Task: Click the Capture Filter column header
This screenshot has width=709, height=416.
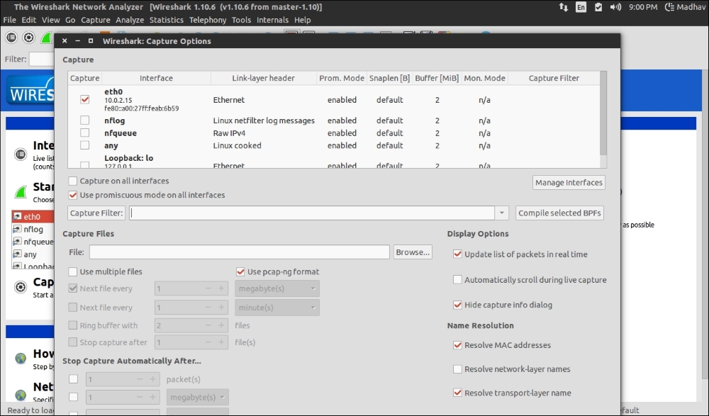Action: coord(554,78)
